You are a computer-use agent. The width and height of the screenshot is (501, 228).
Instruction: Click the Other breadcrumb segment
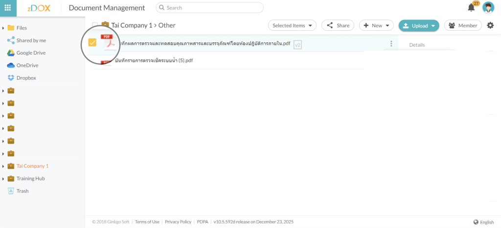pyautogui.click(x=167, y=25)
